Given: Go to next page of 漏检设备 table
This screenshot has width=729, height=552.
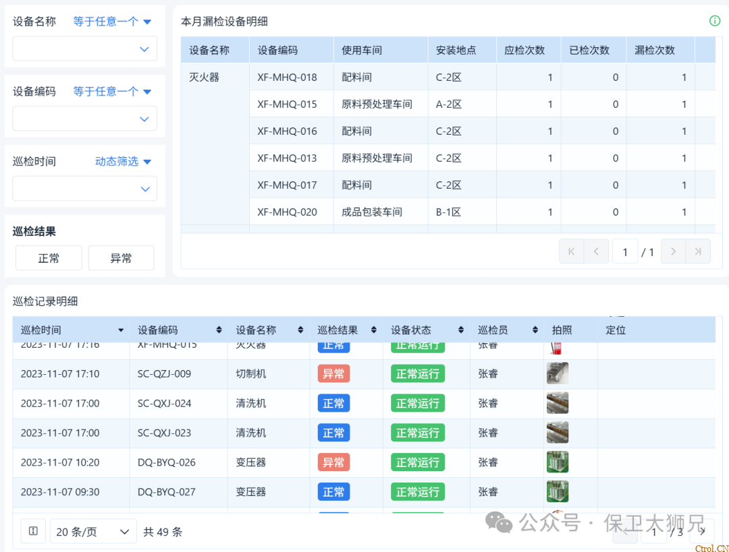Looking at the screenshot, I should click(x=673, y=251).
